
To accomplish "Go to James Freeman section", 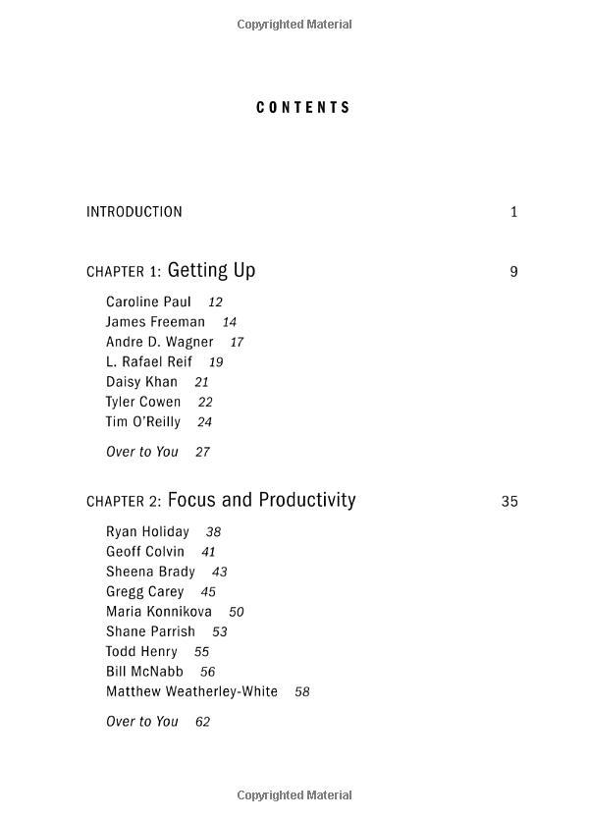I will pos(155,322).
